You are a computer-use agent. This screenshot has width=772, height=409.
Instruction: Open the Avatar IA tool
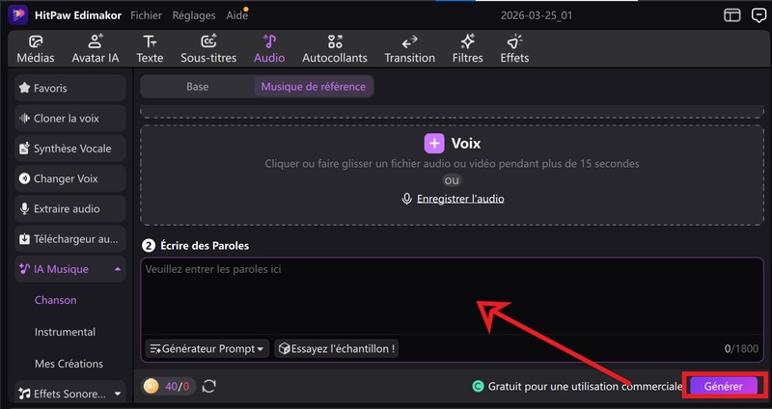[95, 48]
